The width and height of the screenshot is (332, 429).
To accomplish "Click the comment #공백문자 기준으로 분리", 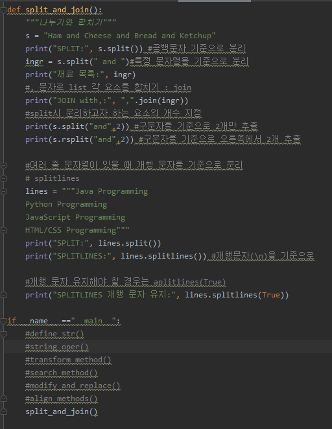I will tap(196, 49).
